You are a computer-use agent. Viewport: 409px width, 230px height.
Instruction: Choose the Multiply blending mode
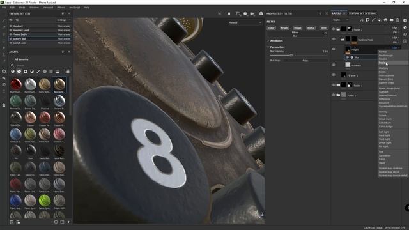pos(393,68)
